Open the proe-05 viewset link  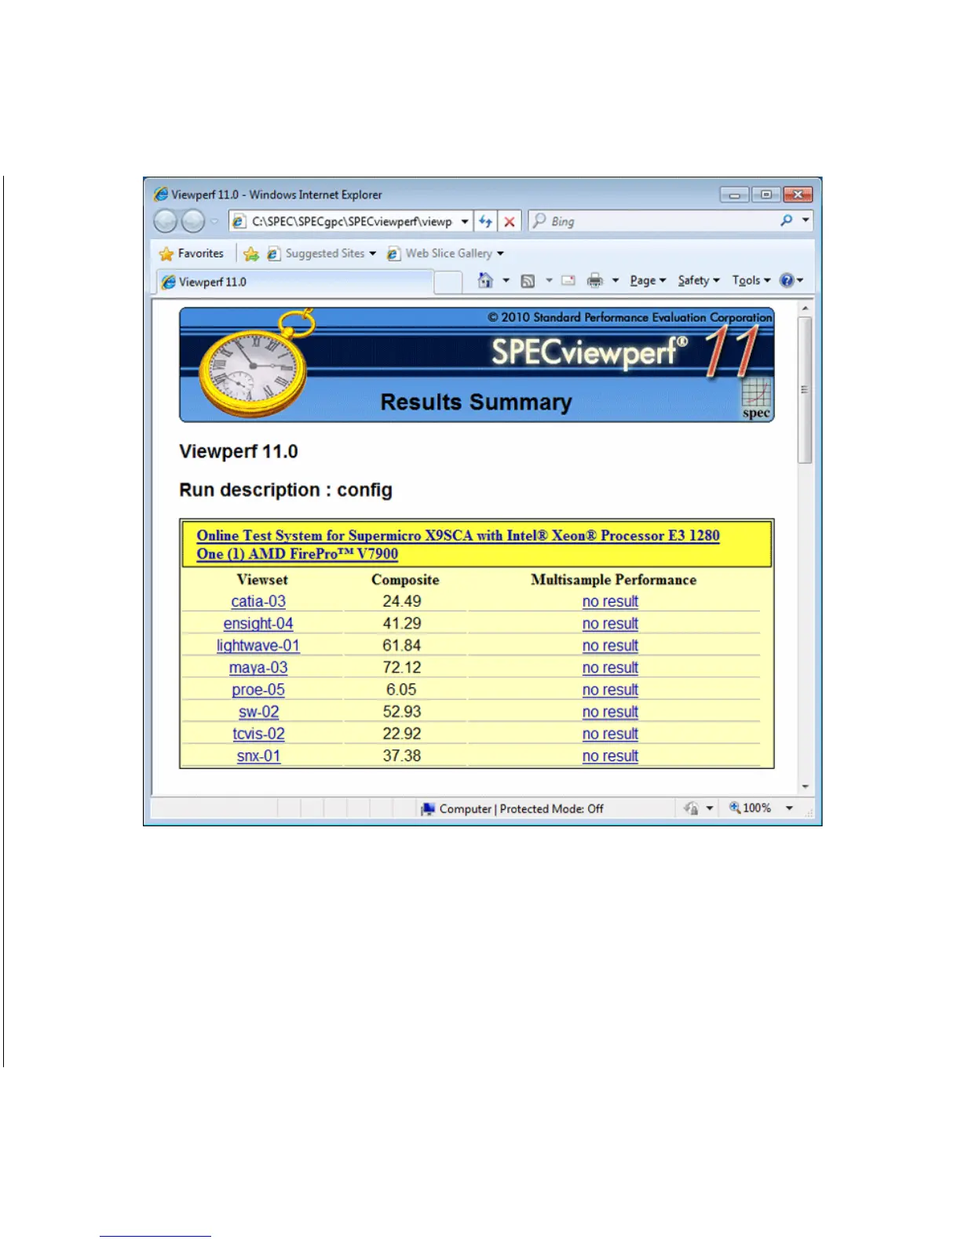(258, 689)
